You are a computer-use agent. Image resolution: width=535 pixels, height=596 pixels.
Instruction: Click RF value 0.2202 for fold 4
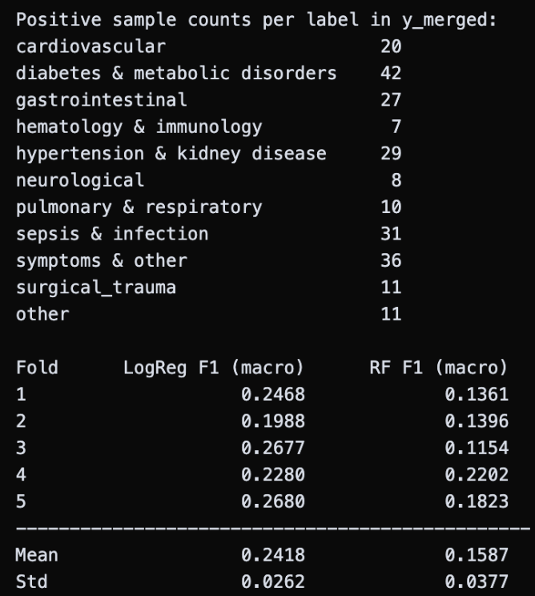coord(477,474)
